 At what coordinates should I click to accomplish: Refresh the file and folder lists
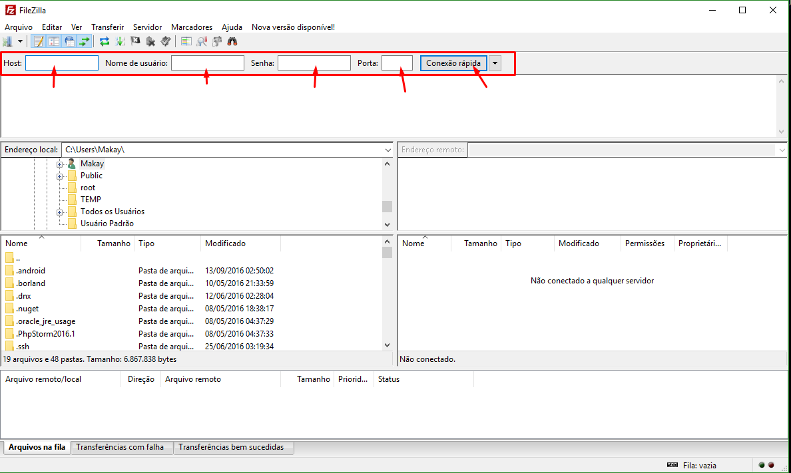coord(105,41)
